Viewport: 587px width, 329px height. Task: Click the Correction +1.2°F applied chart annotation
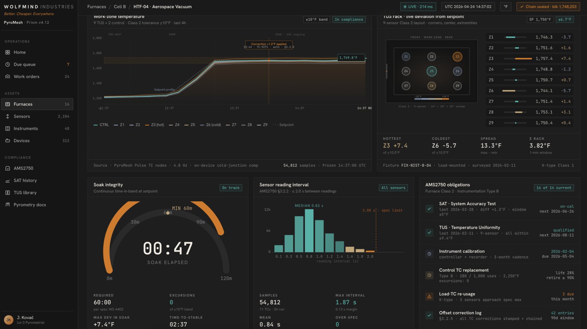[x=269, y=45]
